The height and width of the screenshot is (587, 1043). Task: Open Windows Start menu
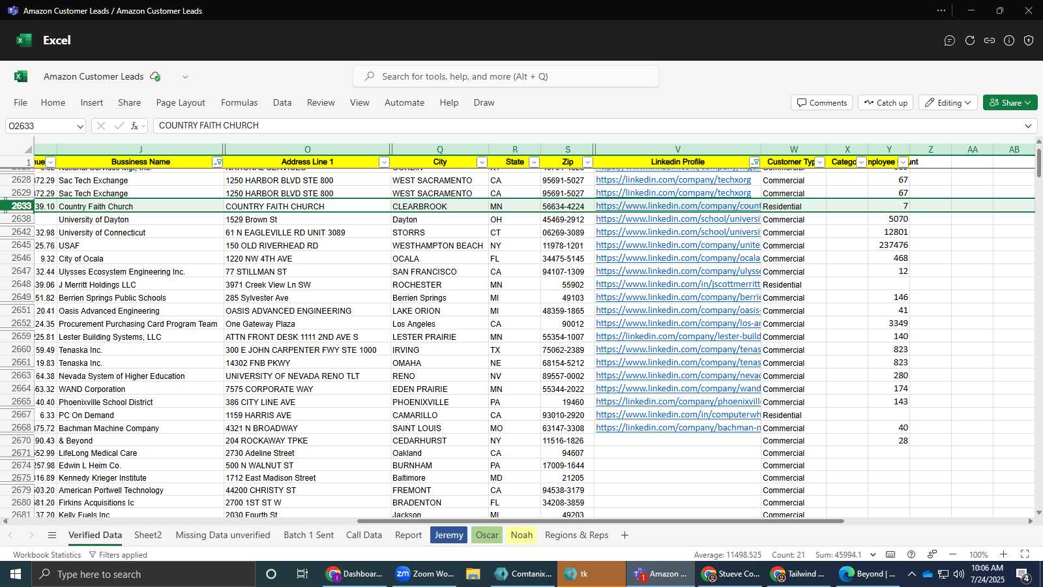point(16,574)
